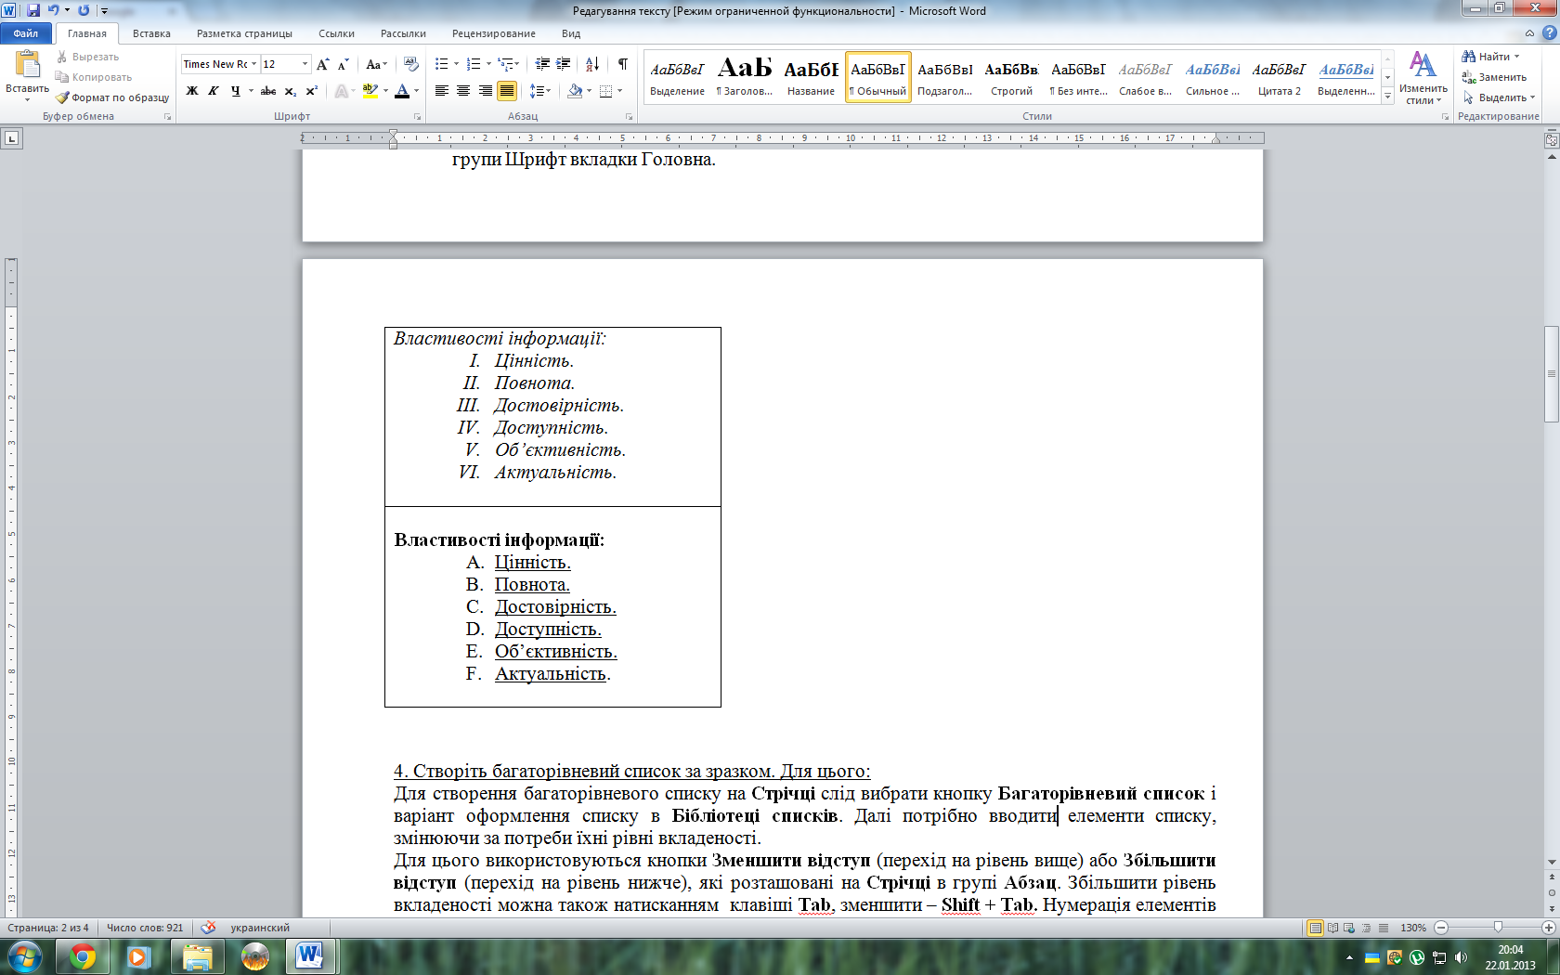Apply the Заголовок heading style
This screenshot has height=975, width=1560.
click(x=744, y=77)
